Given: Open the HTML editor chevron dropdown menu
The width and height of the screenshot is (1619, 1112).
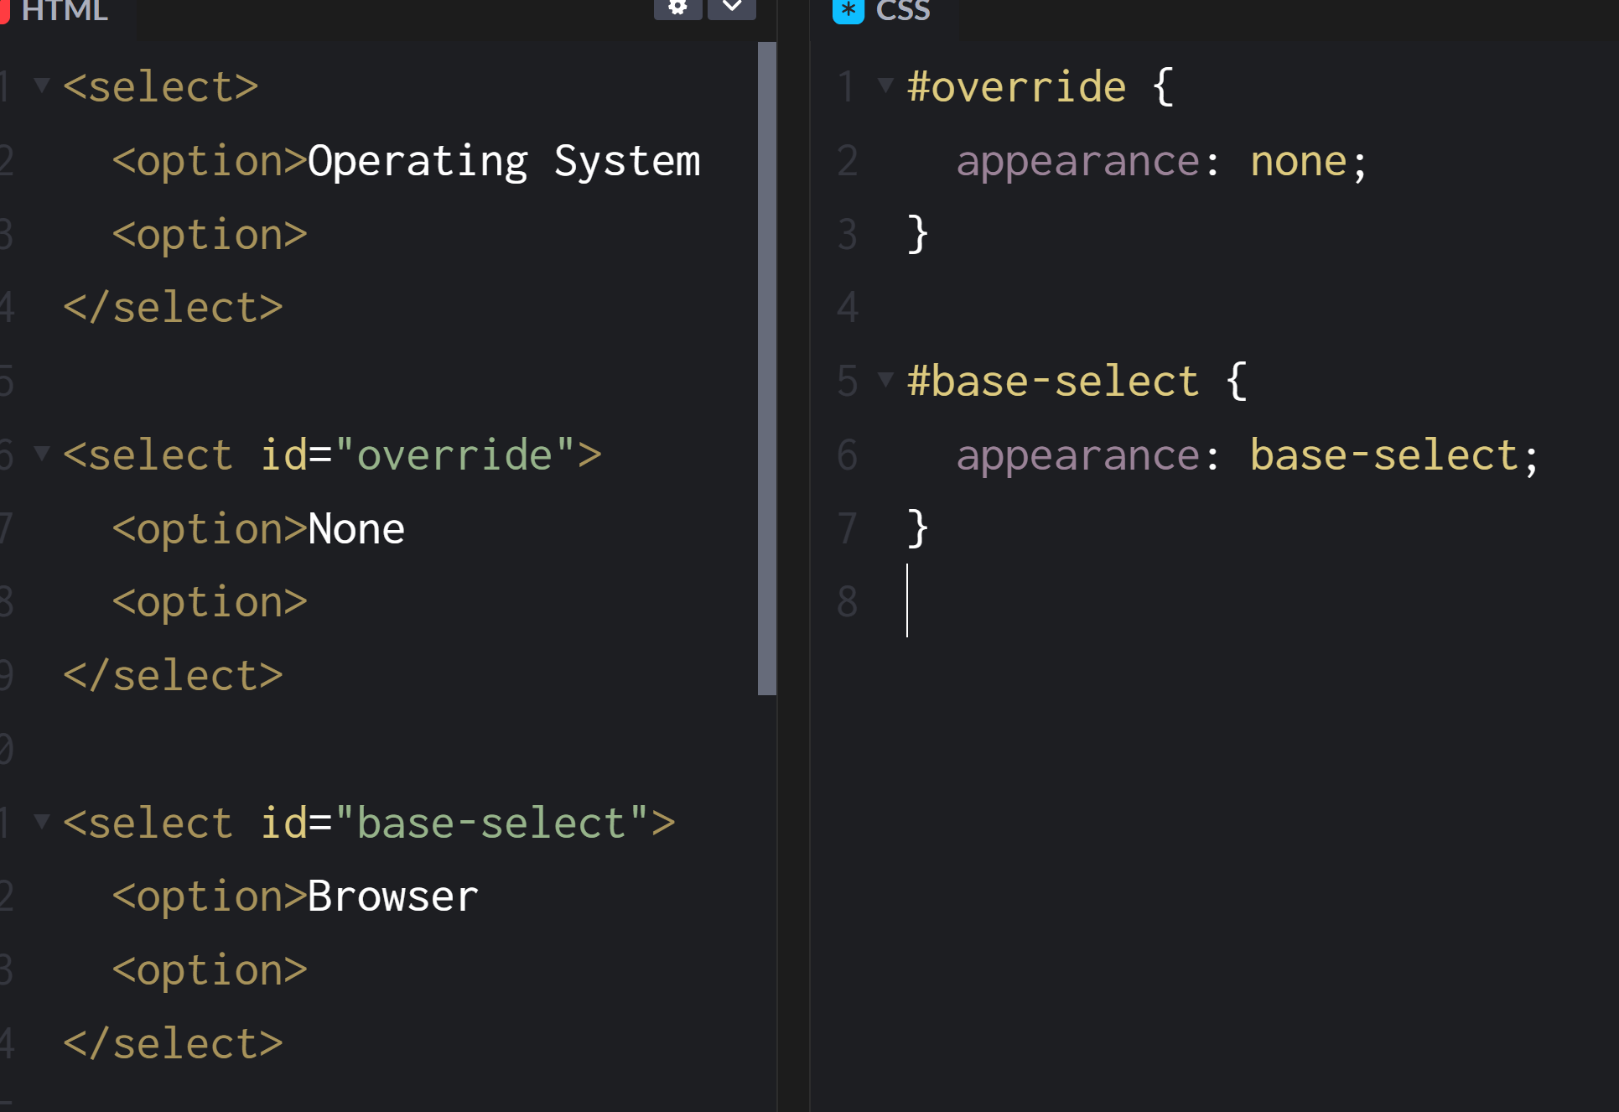Looking at the screenshot, I should [x=731, y=8].
